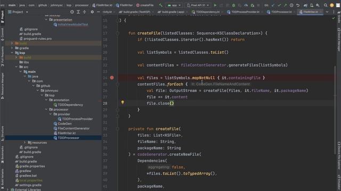The image size is (341, 191).
Task: Open Device Manager right side tab
Action: coord(339,39)
